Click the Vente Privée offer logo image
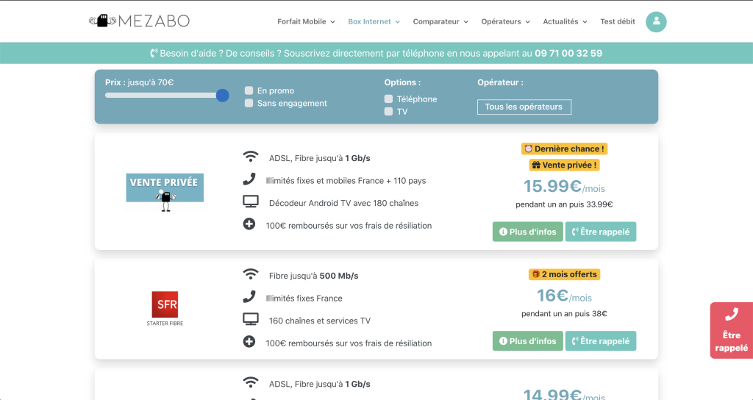Screen dimensions: 753x400 click(x=165, y=191)
